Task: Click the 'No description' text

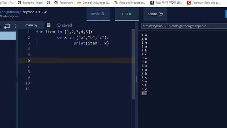Action: click(9, 16)
